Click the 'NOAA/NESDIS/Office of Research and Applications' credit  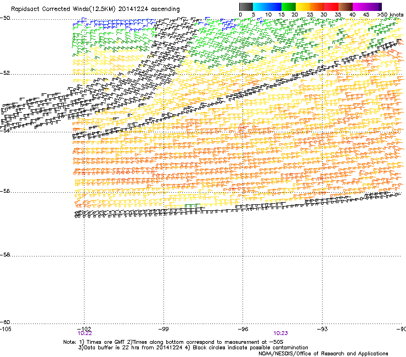coord(323,354)
